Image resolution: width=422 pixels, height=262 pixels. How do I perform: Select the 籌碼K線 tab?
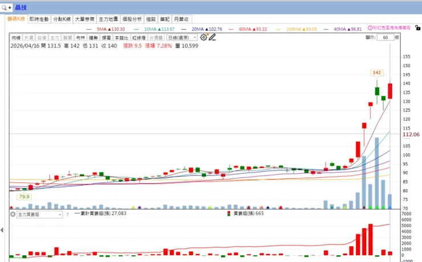[16, 19]
